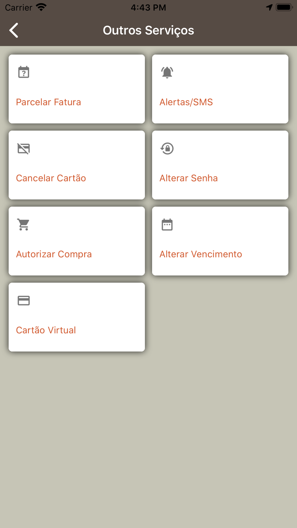This screenshot has height=528, width=297.
Task: Tap the battery indicator in status bar
Action: 284,7
